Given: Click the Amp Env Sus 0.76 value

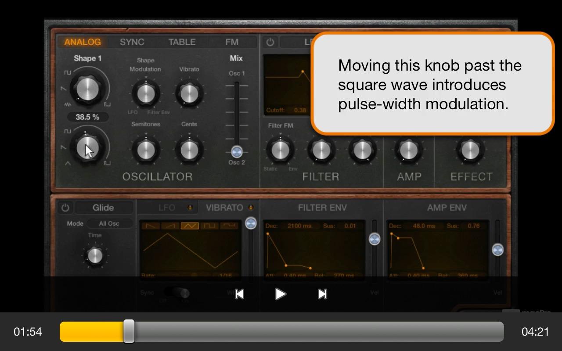Looking at the screenshot, I should pyautogui.click(x=474, y=226).
